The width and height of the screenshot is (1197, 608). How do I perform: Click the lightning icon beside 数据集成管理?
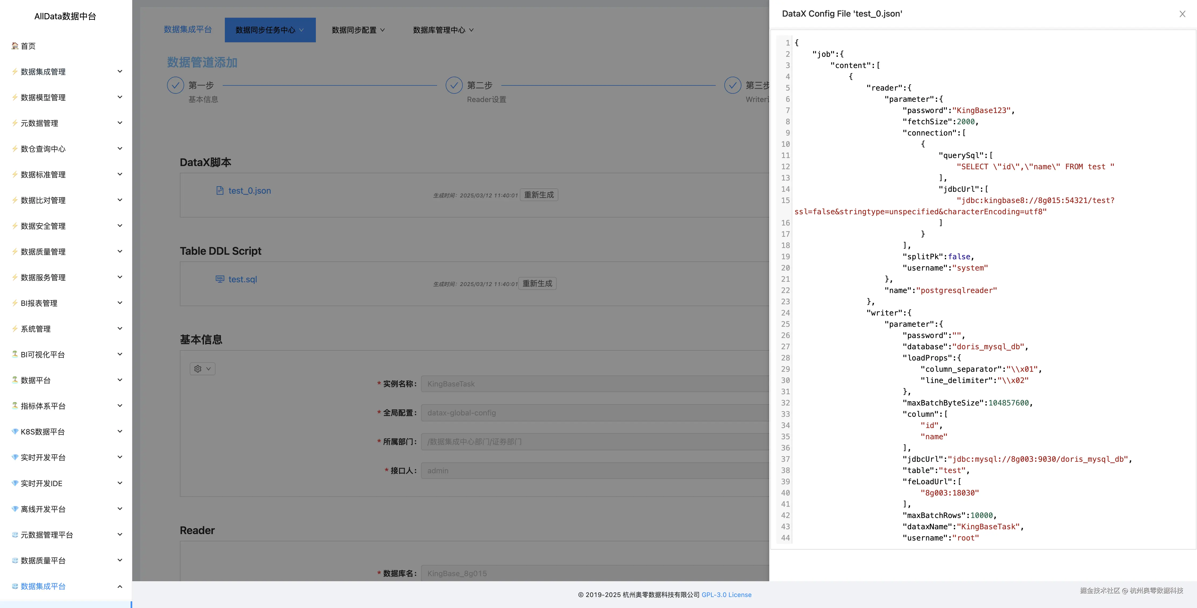pos(15,72)
